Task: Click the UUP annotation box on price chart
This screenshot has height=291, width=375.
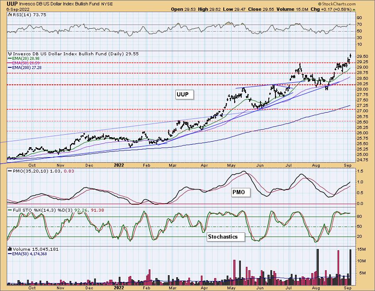Action: point(184,95)
